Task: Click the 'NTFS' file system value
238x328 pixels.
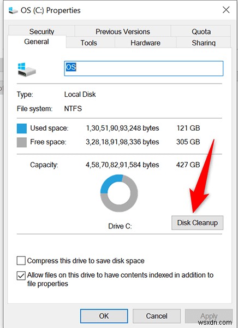Action: (73, 109)
